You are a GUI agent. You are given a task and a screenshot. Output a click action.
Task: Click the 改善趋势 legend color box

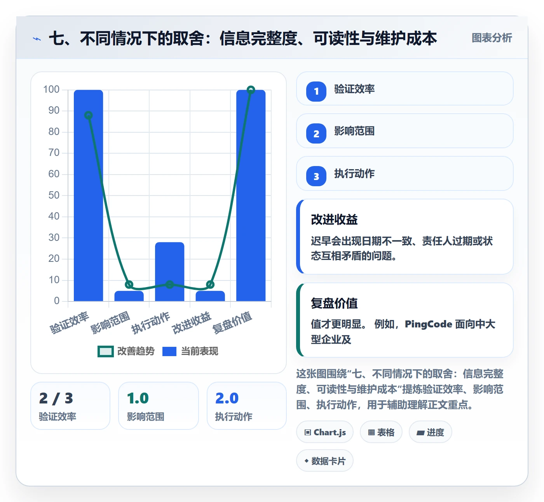coord(105,351)
